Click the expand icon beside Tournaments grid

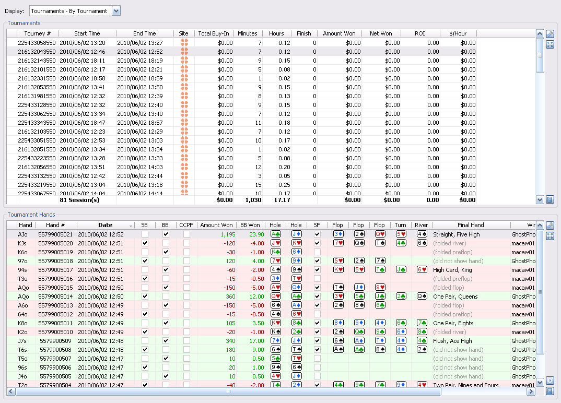[x=550, y=44]
